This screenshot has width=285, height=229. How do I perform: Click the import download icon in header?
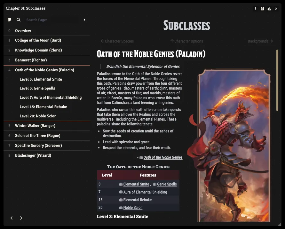tap(269, 9)
